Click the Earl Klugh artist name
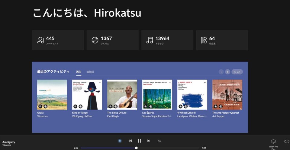Viewport: 290px width, 150px height. click(113, 116)
